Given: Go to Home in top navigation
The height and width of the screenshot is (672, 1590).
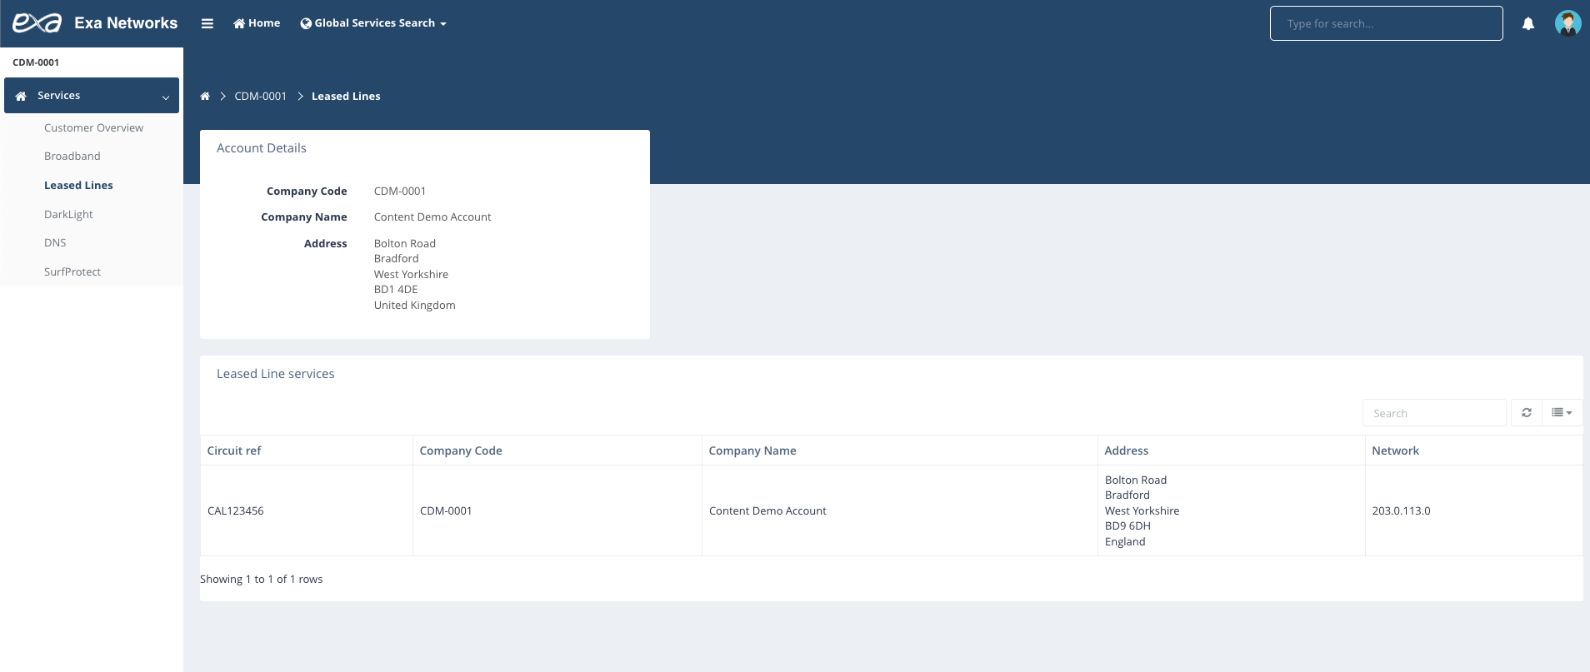Looking at the screenshot, I should click(257, 23).
